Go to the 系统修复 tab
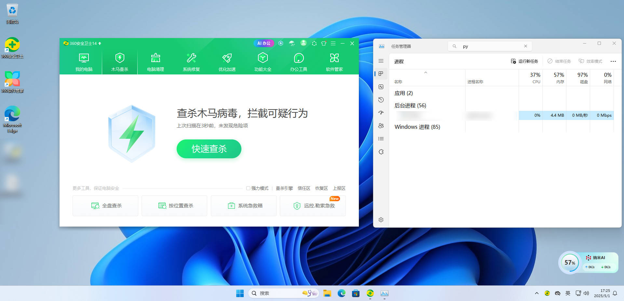 click(191, 62)
